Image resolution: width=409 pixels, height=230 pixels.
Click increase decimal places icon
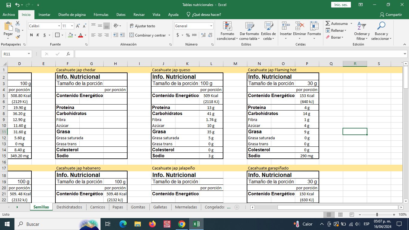[x=204, y=35]
